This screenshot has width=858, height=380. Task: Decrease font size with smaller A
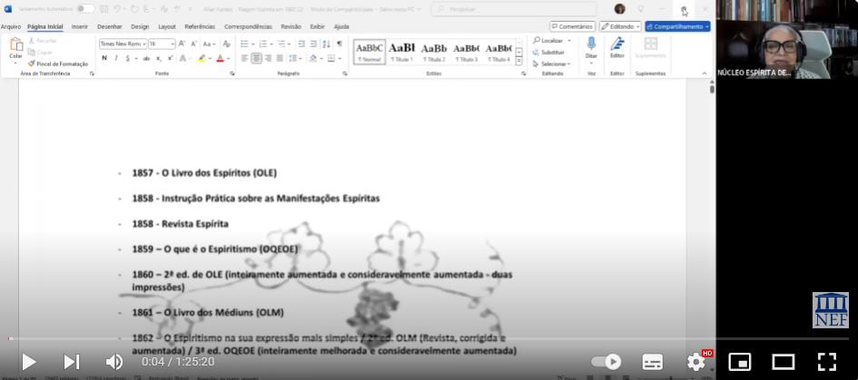coord(194,44)
